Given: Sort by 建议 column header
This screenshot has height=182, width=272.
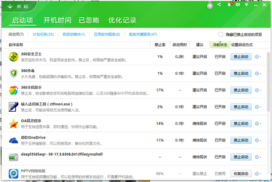Looking at the screenshot, I should click(199, 45).
